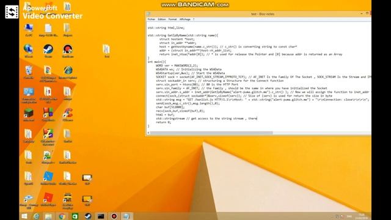Viewport: 391px width, 220px height.
Task: Open the ? help menu in Bloc-notes
Action: click(x=194, y=19)
